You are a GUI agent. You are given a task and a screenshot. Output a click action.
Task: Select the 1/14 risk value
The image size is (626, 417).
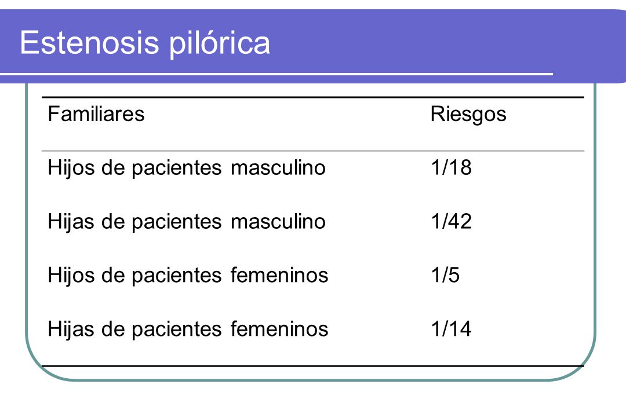pyautogui.click(x=451, y=329)
